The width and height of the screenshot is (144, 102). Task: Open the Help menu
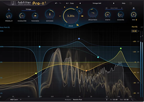[123, 3]
